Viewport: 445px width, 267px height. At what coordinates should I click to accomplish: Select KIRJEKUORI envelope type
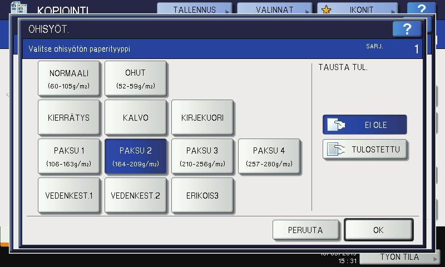202,117
